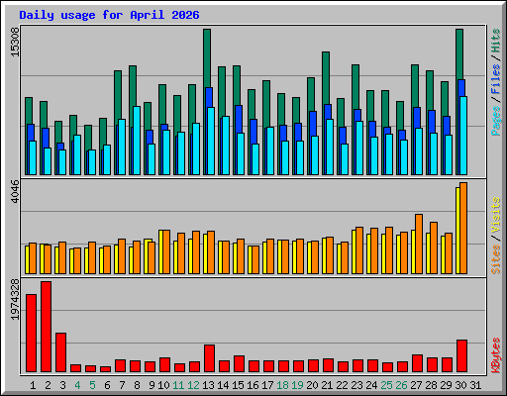Screen dimensions: 507x396
Task: Click the red KBytes bar for day 1
Action: [31, 334]
